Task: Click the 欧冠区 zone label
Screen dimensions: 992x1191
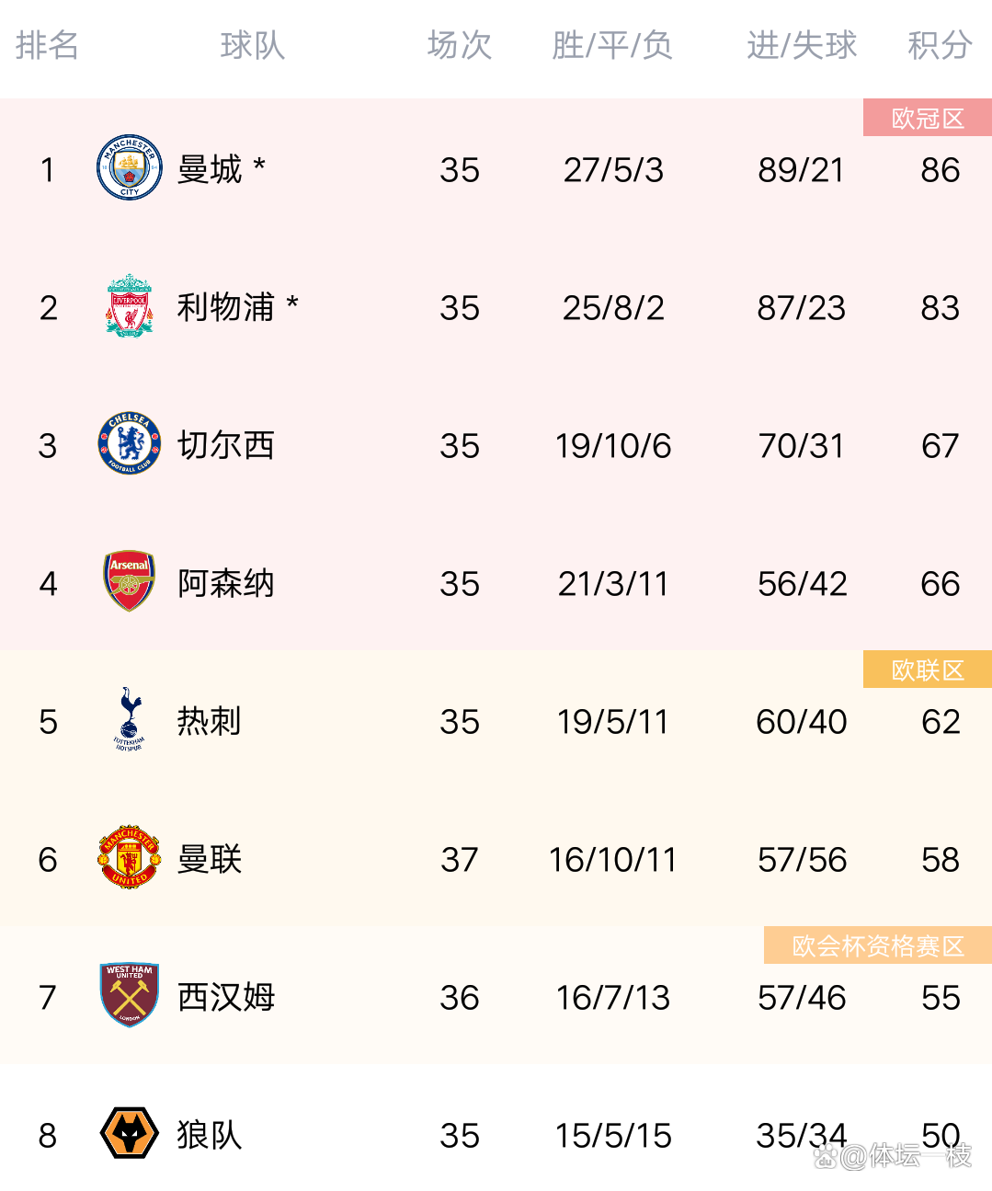Action: coord(928,119)
